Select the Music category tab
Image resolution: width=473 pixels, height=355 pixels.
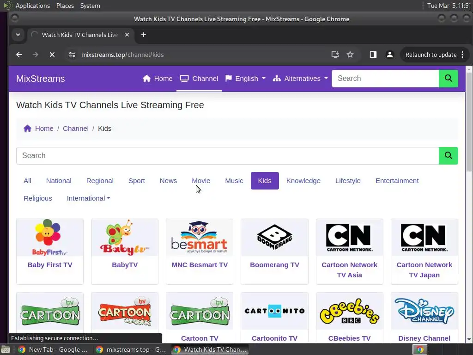pos(234,181)
